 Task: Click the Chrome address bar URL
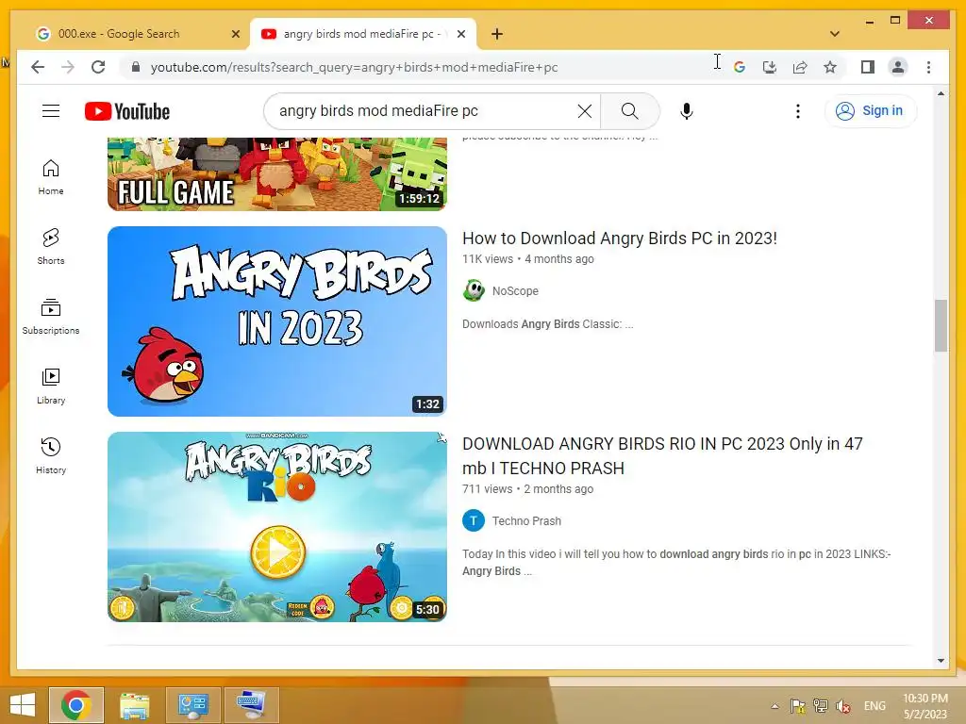(355, 67)
